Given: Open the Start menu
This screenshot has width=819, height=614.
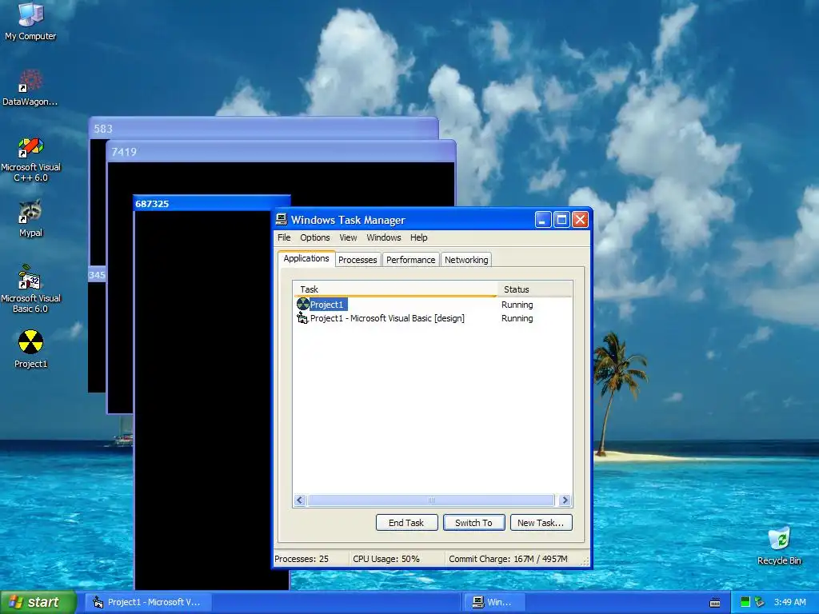Looking at the screenshot, I should click(x=38, y=603).
